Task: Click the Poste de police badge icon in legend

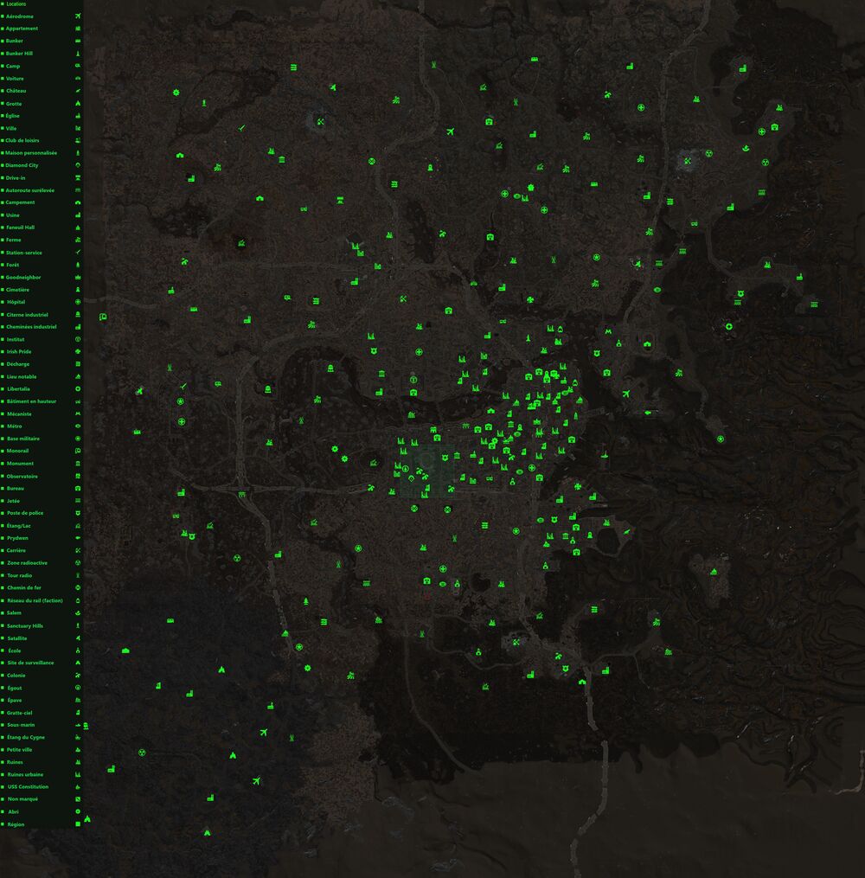Action: pos(78,513)
